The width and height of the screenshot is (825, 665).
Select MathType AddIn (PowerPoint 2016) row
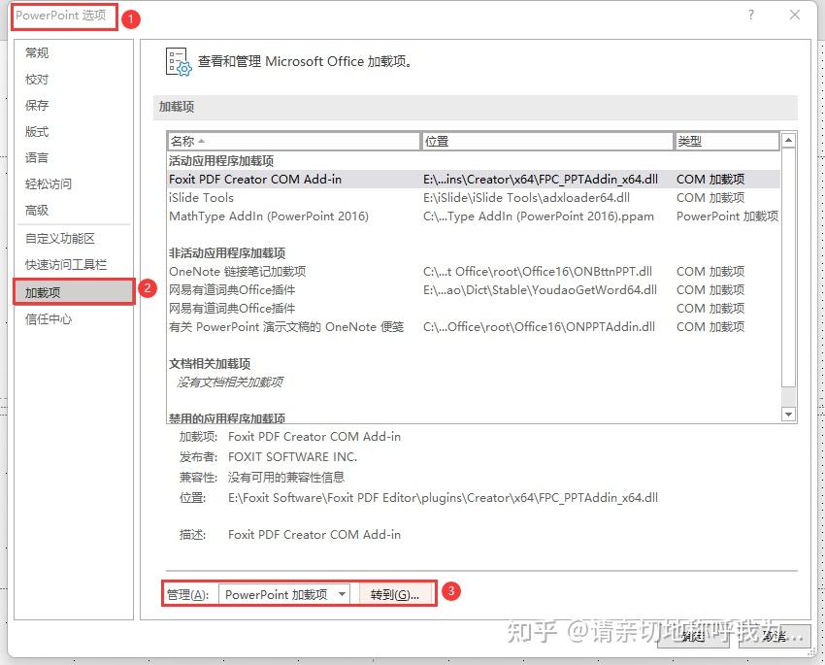[x=474, y=216]
